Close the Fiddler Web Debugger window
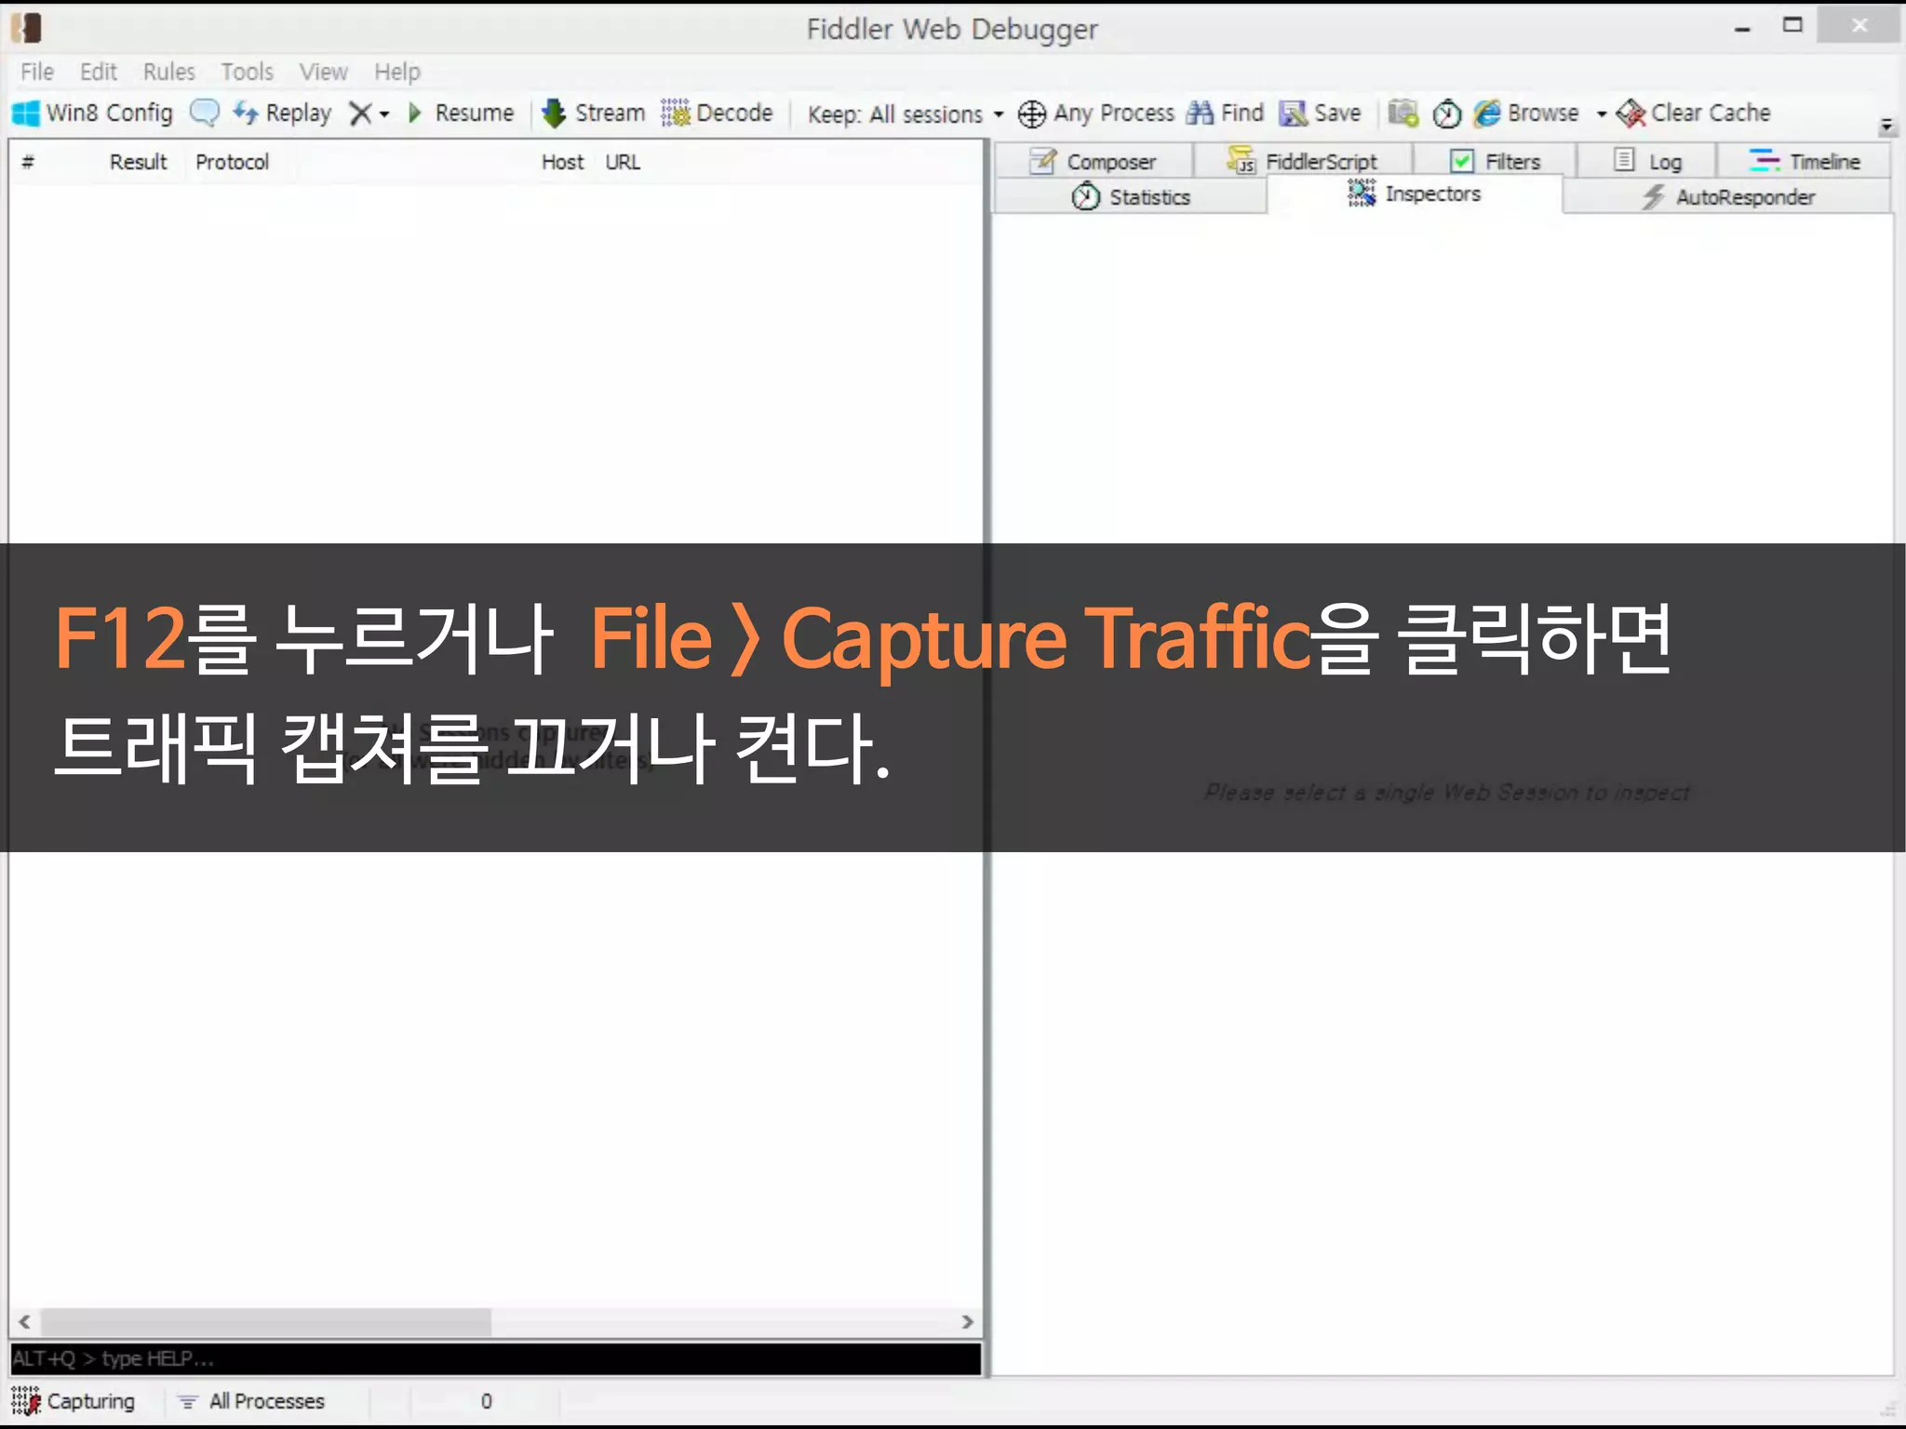1906x1429 pixels. [x=1859, y=26]
